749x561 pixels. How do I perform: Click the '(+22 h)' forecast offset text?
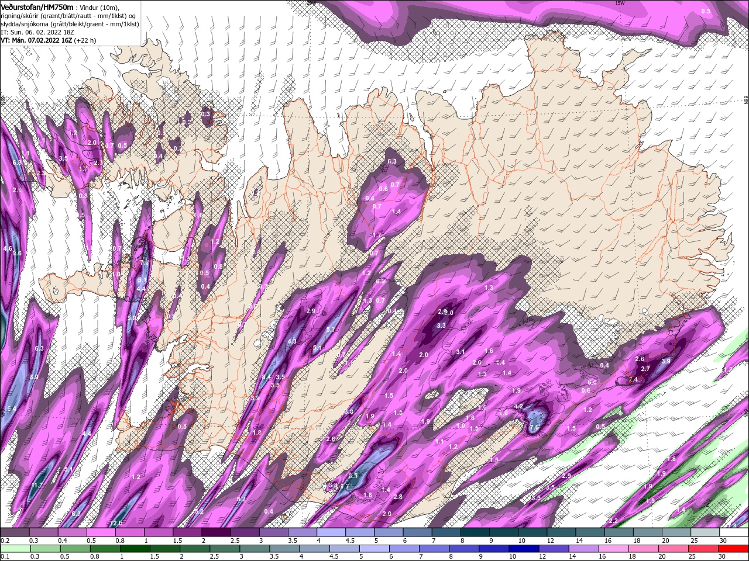coord(85,40)
